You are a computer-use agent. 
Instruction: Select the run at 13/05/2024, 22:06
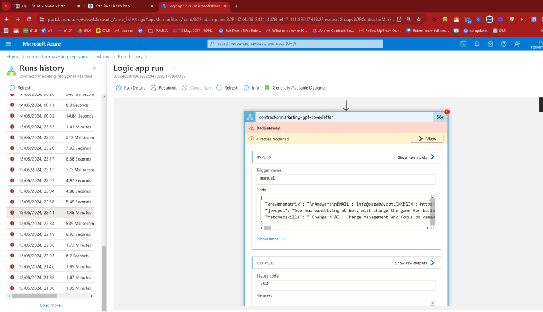point(50,245)
